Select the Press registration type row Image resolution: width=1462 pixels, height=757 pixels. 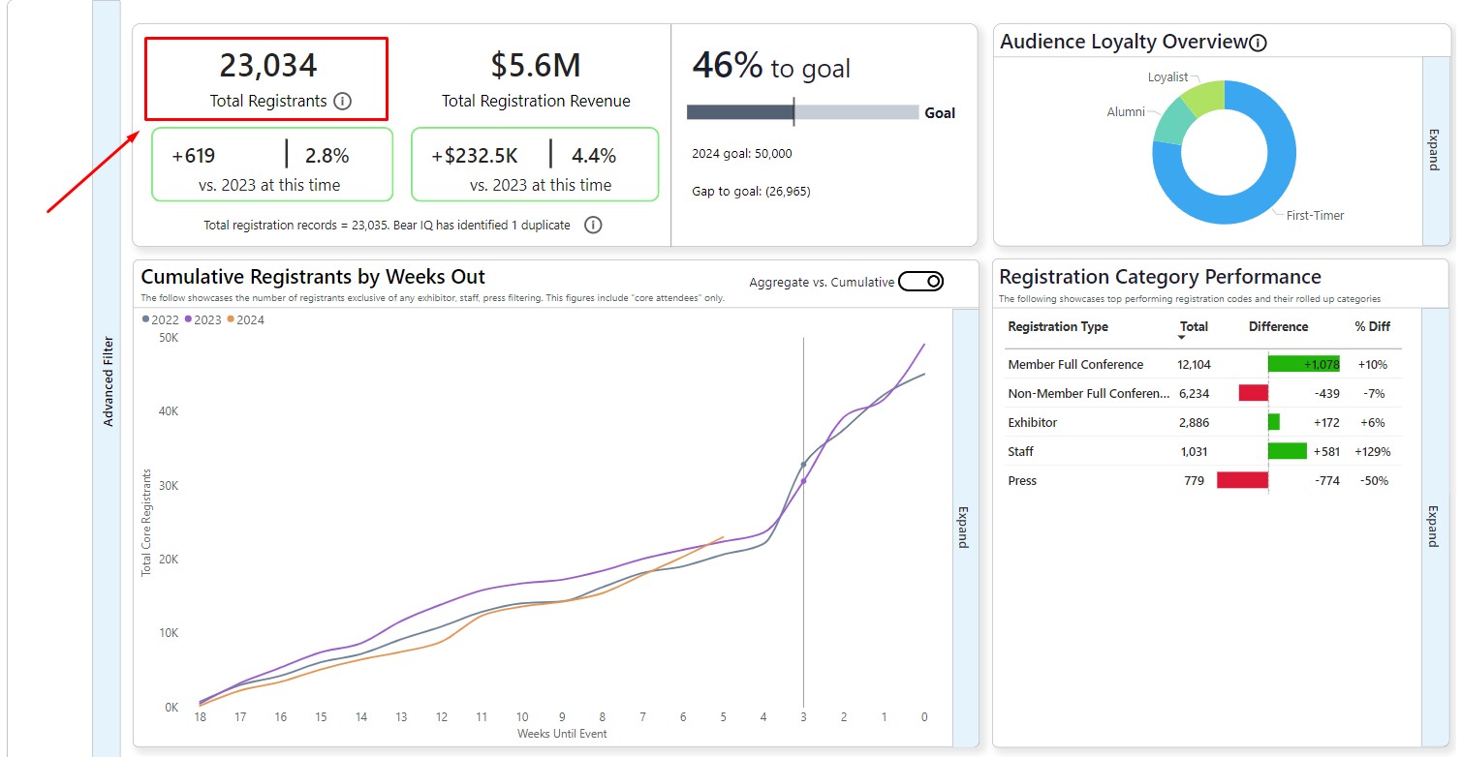(x=1022, y=481)
